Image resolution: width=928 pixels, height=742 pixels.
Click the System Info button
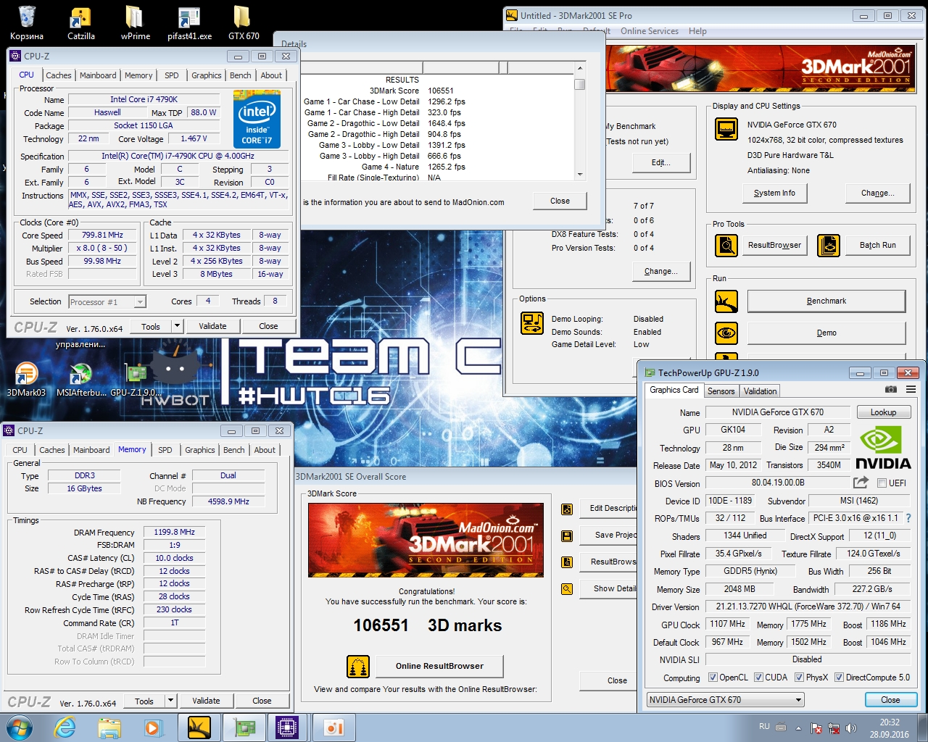pos(774,193)
